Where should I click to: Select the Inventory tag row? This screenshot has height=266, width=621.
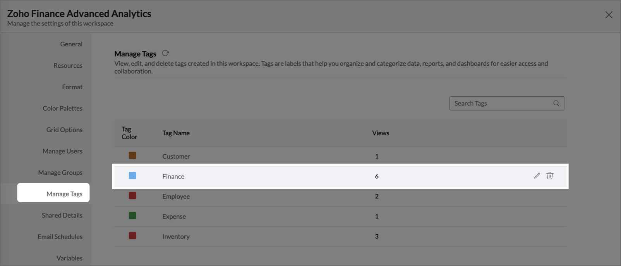176,237
